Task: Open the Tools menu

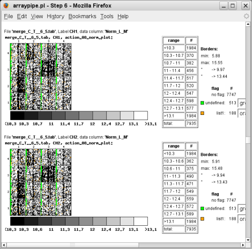Action: point(107,16)
